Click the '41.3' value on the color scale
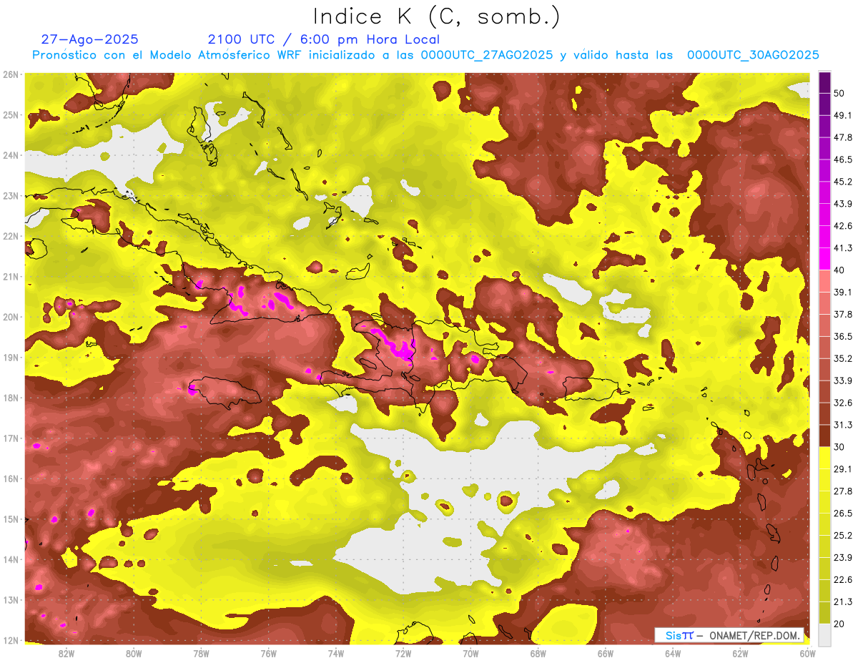 843,248
